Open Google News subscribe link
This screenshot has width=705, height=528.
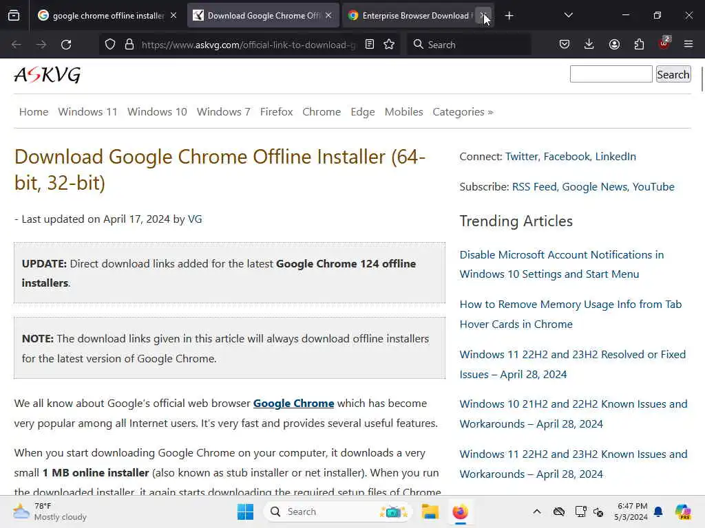[594, 187]
